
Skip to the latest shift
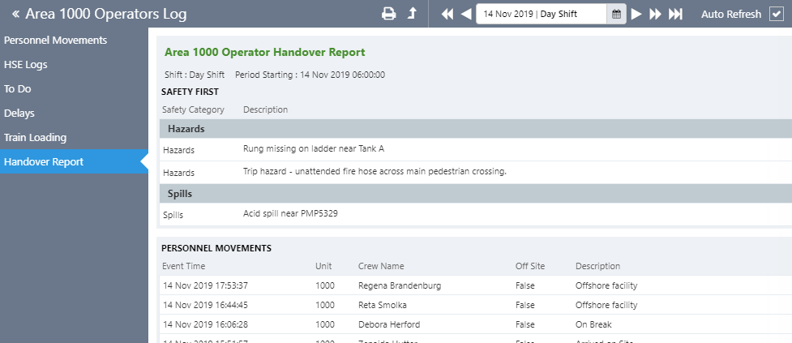point(674,14)
